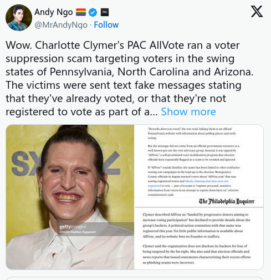Click The Philadelphia Inquirer logo
This screenshot has width=271, height=280.
(x=227, y=201)
